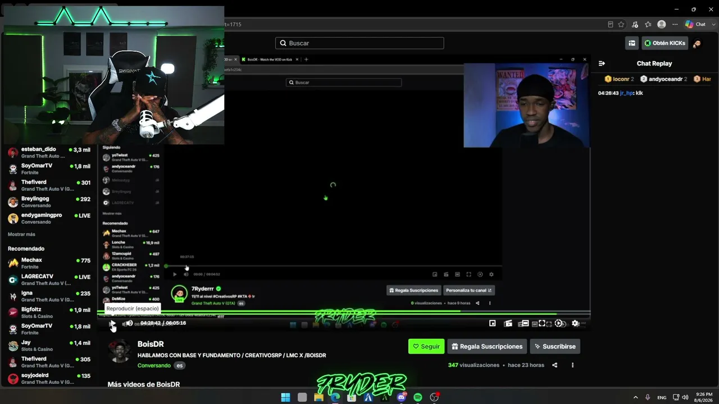Click the taskbar microphone icon
719x404 pixels.
click(x=648, y=397)
